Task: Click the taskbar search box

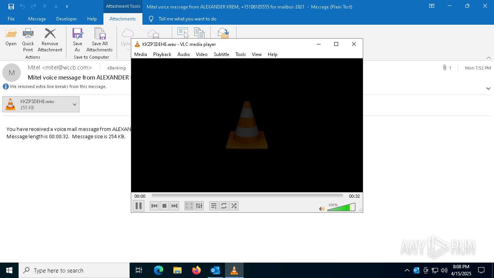Action: pyautogui.click(x=74, y=270)
